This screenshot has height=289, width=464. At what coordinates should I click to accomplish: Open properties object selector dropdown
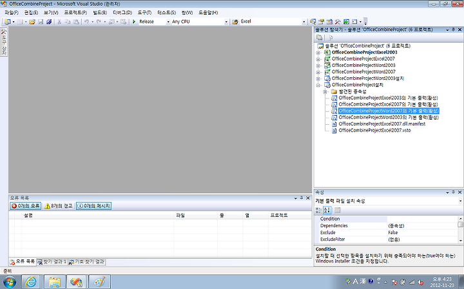click(x=460, y=201)
